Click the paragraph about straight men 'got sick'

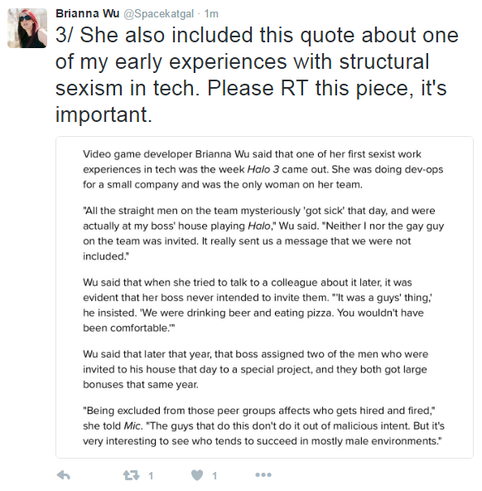click(263, 233)
